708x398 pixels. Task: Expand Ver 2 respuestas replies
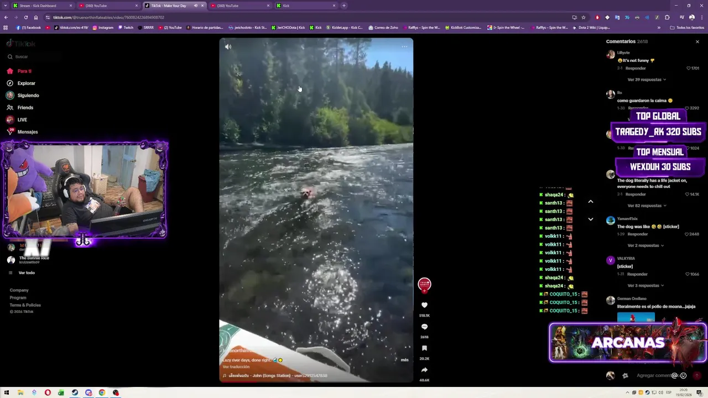point(645,245)
